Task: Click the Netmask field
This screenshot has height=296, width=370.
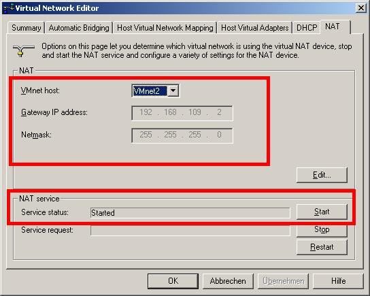Action: (x=182, y=135)
